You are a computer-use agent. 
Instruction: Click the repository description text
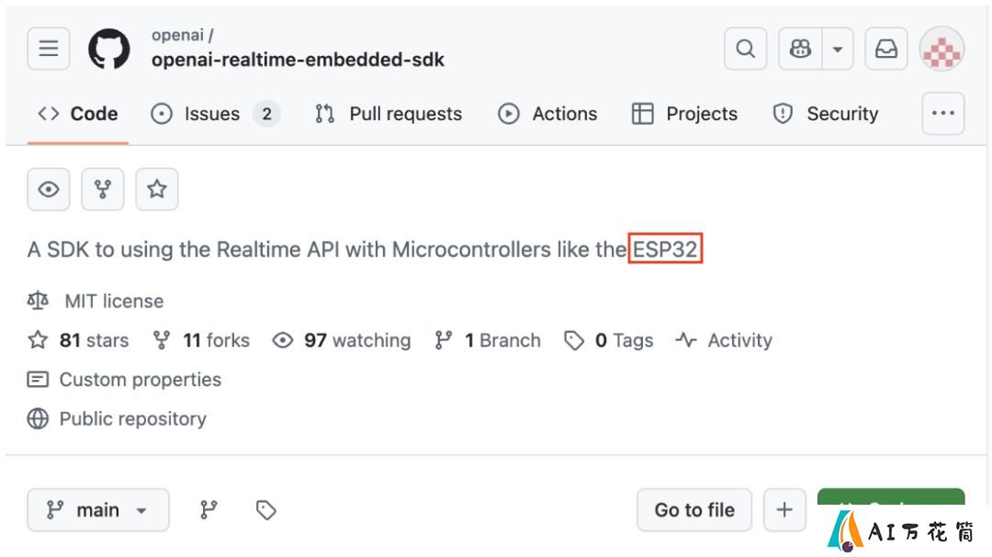[x=363, y=250]
